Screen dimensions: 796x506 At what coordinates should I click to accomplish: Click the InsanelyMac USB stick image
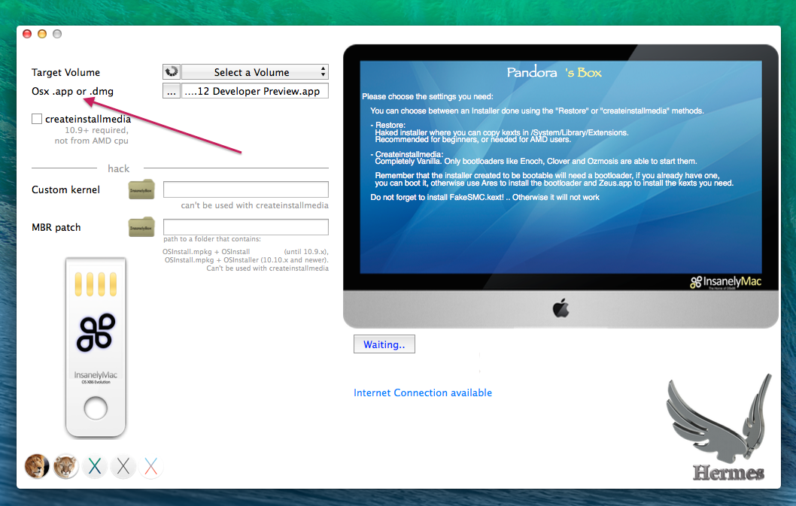pos(96,347)
